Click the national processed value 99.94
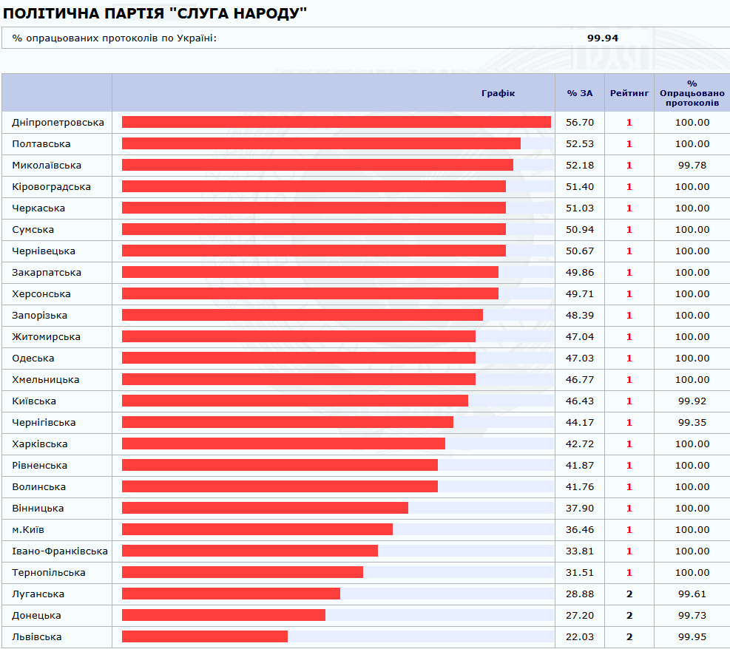730x649 pixels. [603, 38]
